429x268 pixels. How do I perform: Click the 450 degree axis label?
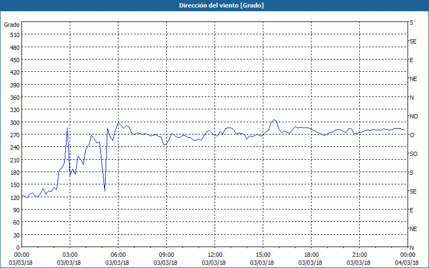[x=15, y=60]
